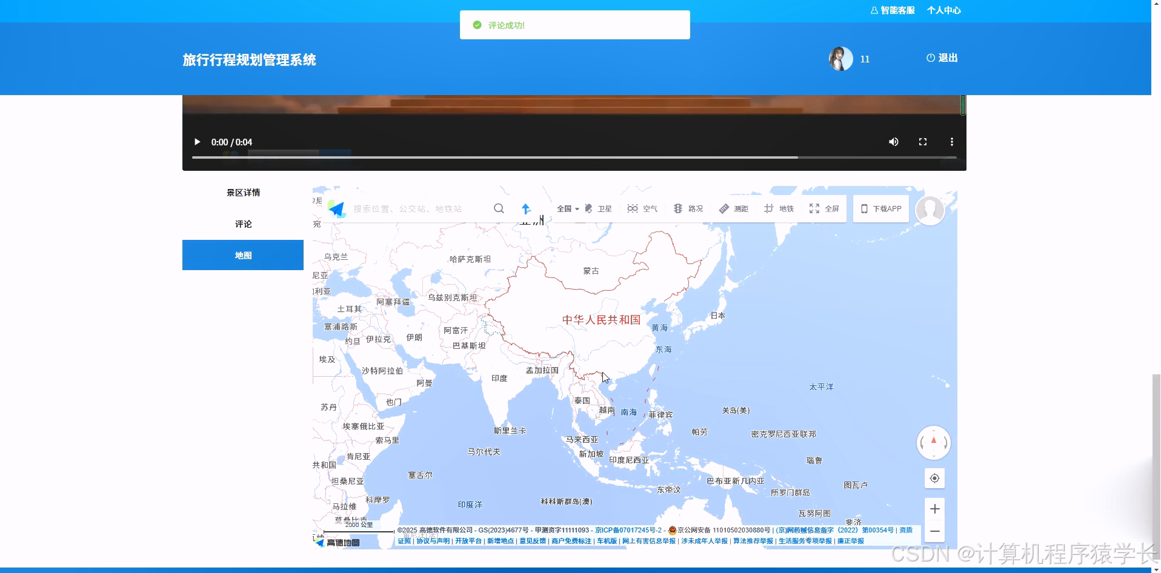
Task: Show the 地铁 metro map
Action: [779, 208]
